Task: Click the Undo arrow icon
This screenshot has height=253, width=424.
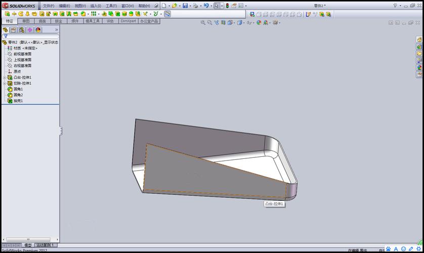Action: tap(206, 6)
